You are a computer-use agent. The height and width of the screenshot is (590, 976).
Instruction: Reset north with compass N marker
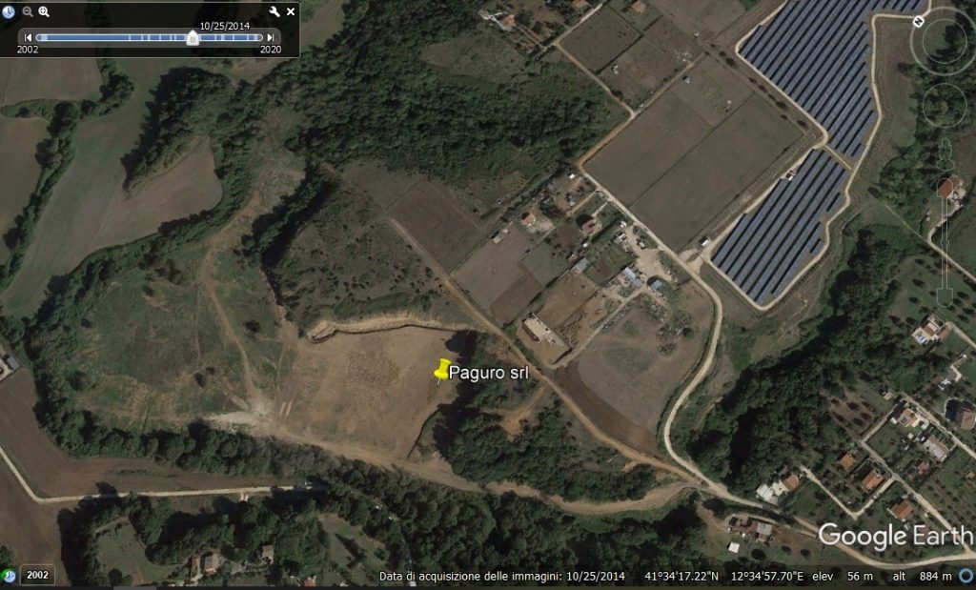[918, 22]
